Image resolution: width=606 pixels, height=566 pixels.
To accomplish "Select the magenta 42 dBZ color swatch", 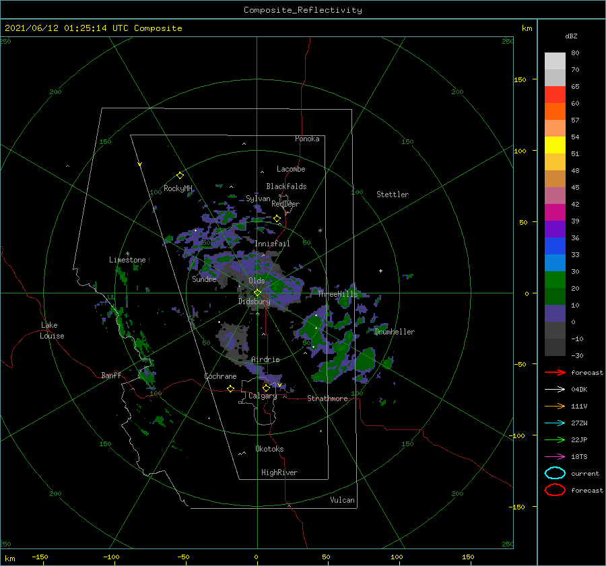I will click(555, 213).
